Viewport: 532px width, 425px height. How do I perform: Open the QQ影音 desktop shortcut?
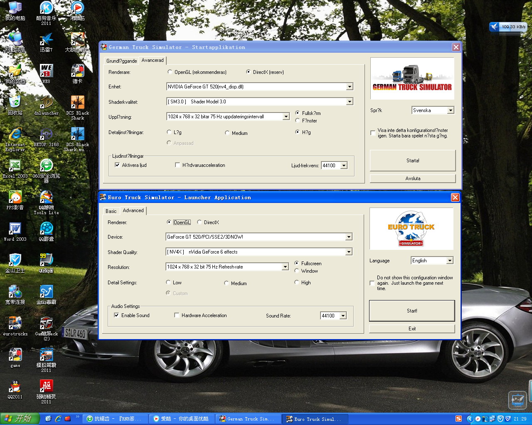coord(46,232)
